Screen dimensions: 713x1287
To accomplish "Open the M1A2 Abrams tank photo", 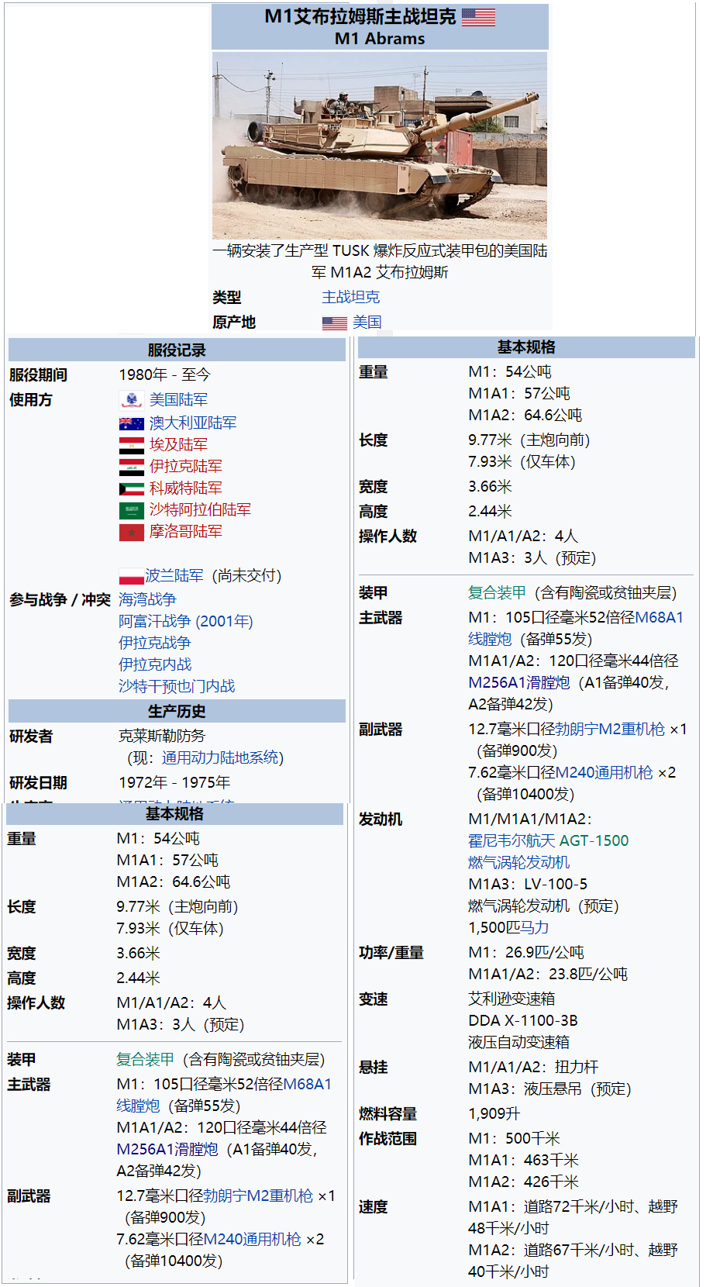I will click(380, 146).
